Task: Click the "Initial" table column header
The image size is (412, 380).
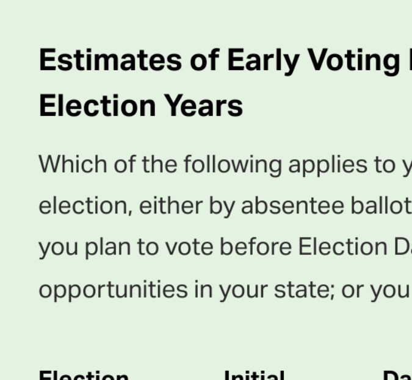Action: 254,375
